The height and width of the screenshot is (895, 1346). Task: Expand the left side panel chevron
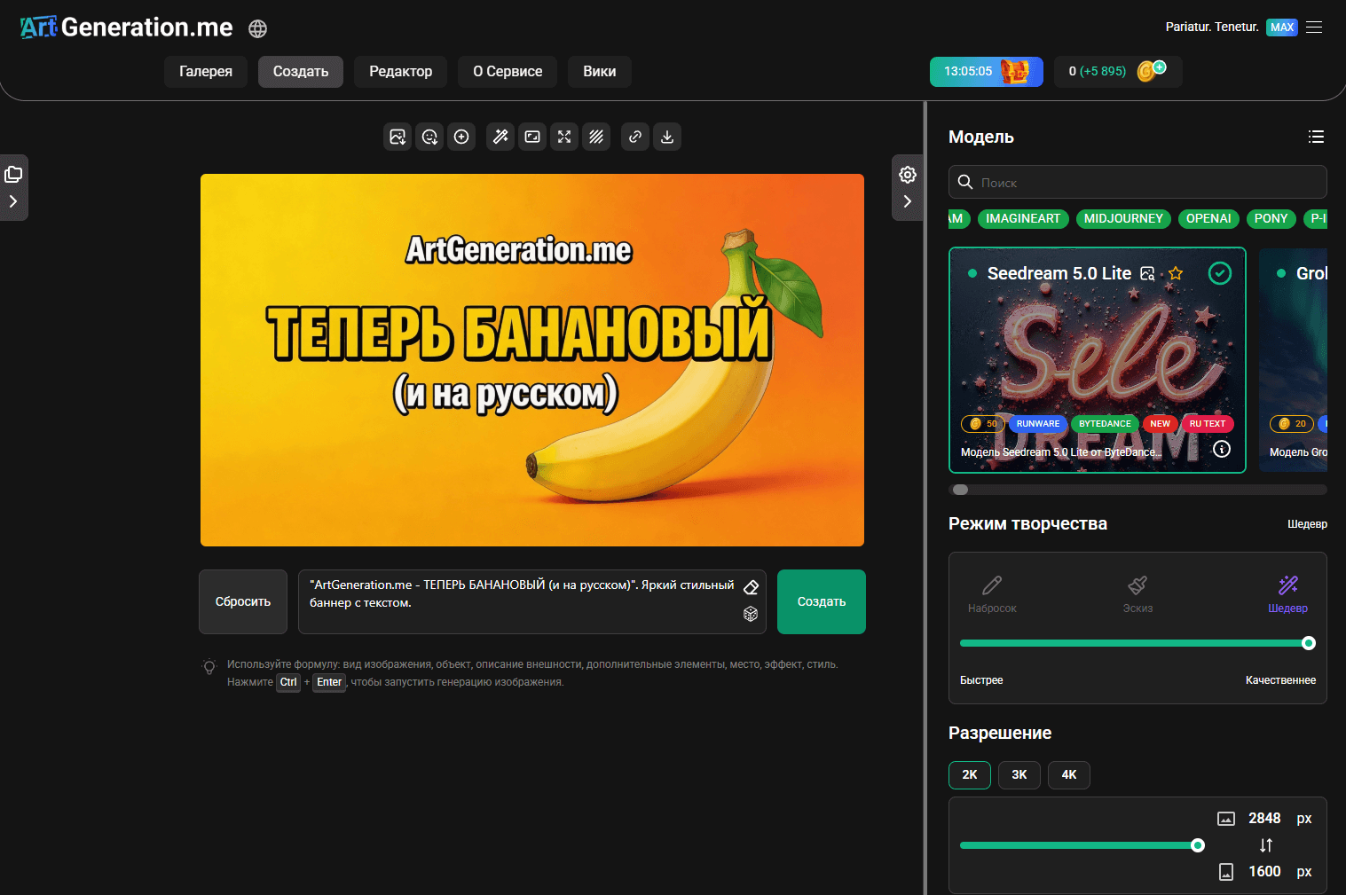(x=13, y=201)
